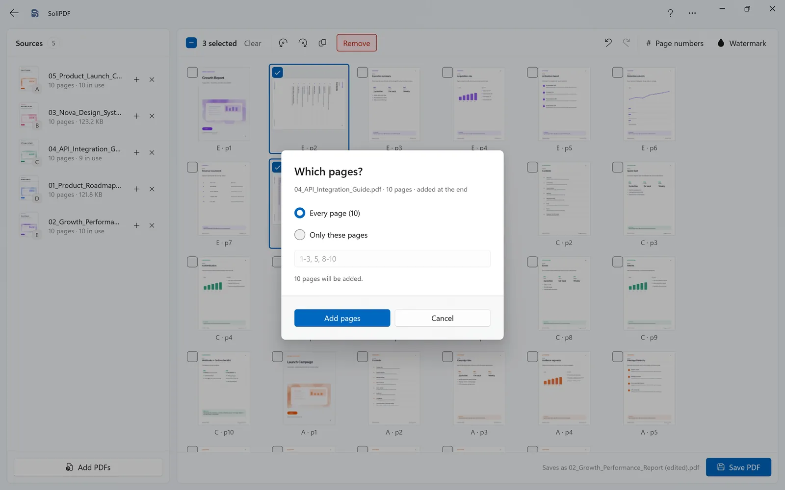Add pages from 05_Product_Launch source
Image resolution: width=785 pixels, height=490 pixels.
tap(136, 79)
